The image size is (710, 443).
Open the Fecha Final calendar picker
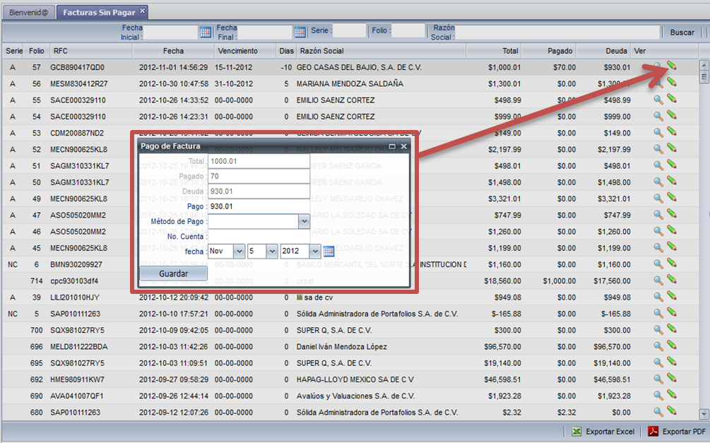click(300, 32)
